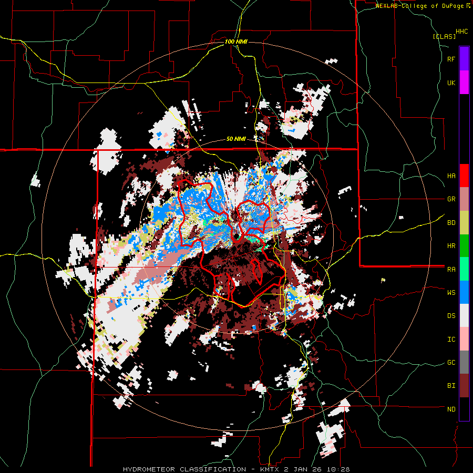Click the BD legend label
The height and width of the screenshot is (473, 473).
coord(451,223)
